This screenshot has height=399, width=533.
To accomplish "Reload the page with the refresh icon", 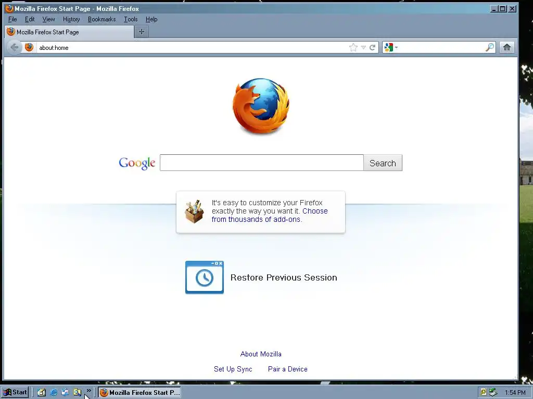I will pyautogui.click(x=373, y=47).
